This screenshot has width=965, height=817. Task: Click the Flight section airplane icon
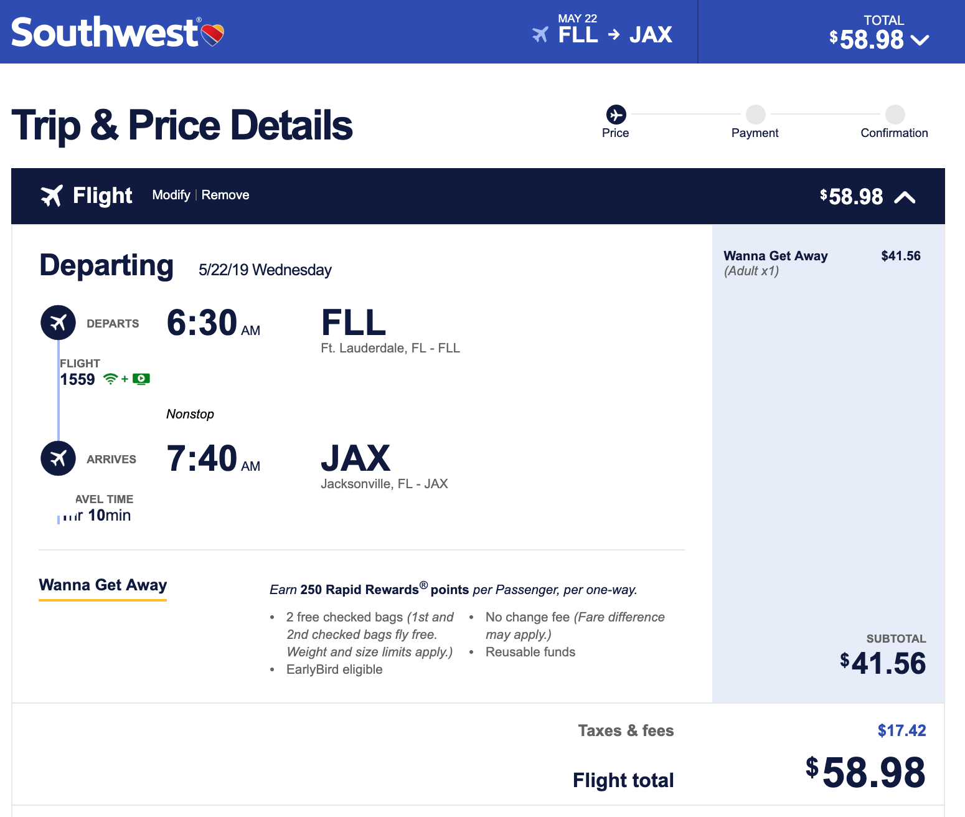coord(52,196)
